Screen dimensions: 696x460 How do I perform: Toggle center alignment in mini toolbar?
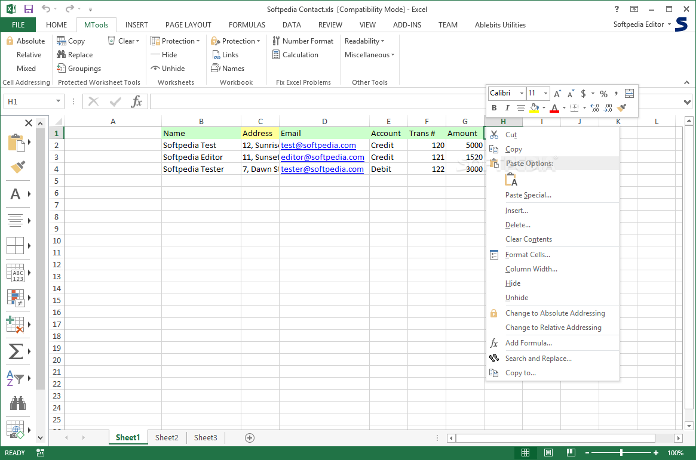coord(521,107)
